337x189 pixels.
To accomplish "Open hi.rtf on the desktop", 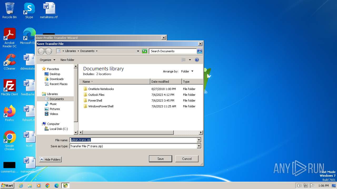I will click(29, 139).
